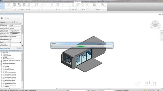
Task: Click the Изменить тип icon
Action: coord(15,22)
